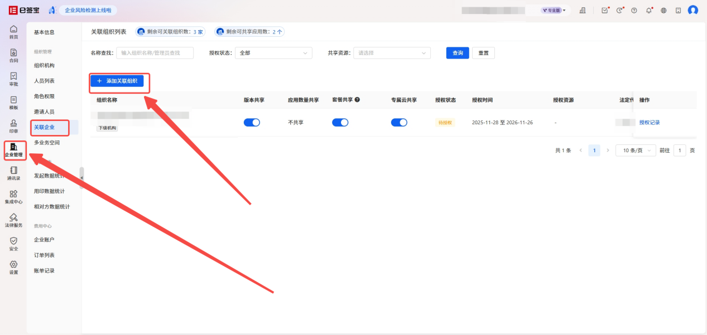Click the help question mark icon

[x=634, y=11]
